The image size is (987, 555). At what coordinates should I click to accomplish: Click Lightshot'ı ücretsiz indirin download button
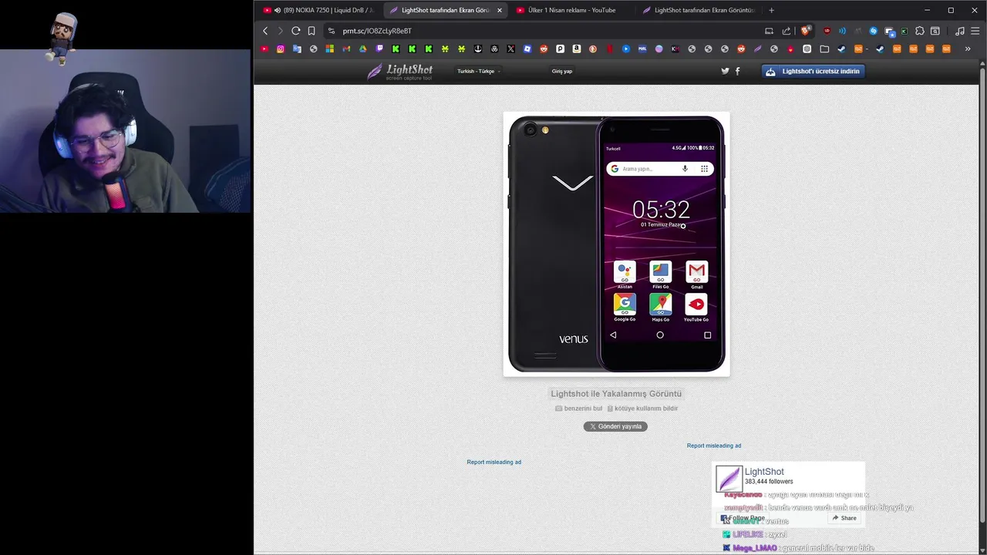point(813,71)
